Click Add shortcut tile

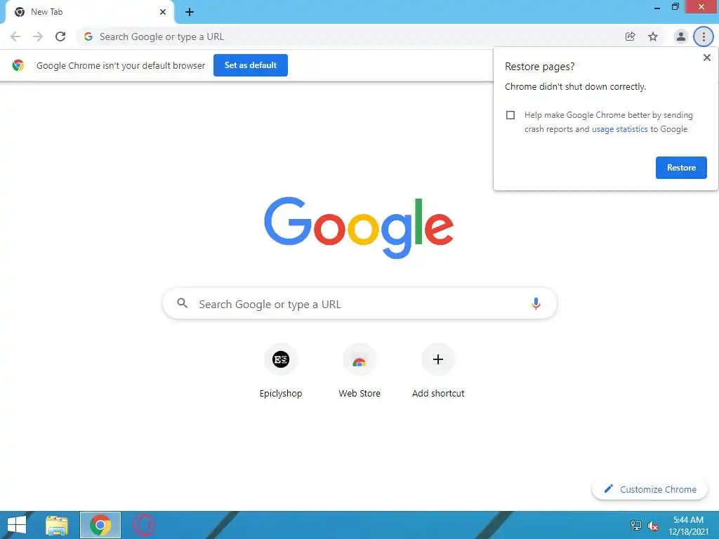point(438,371)
